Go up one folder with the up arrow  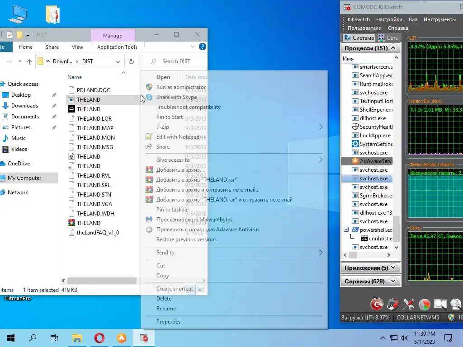pos(29,61)
